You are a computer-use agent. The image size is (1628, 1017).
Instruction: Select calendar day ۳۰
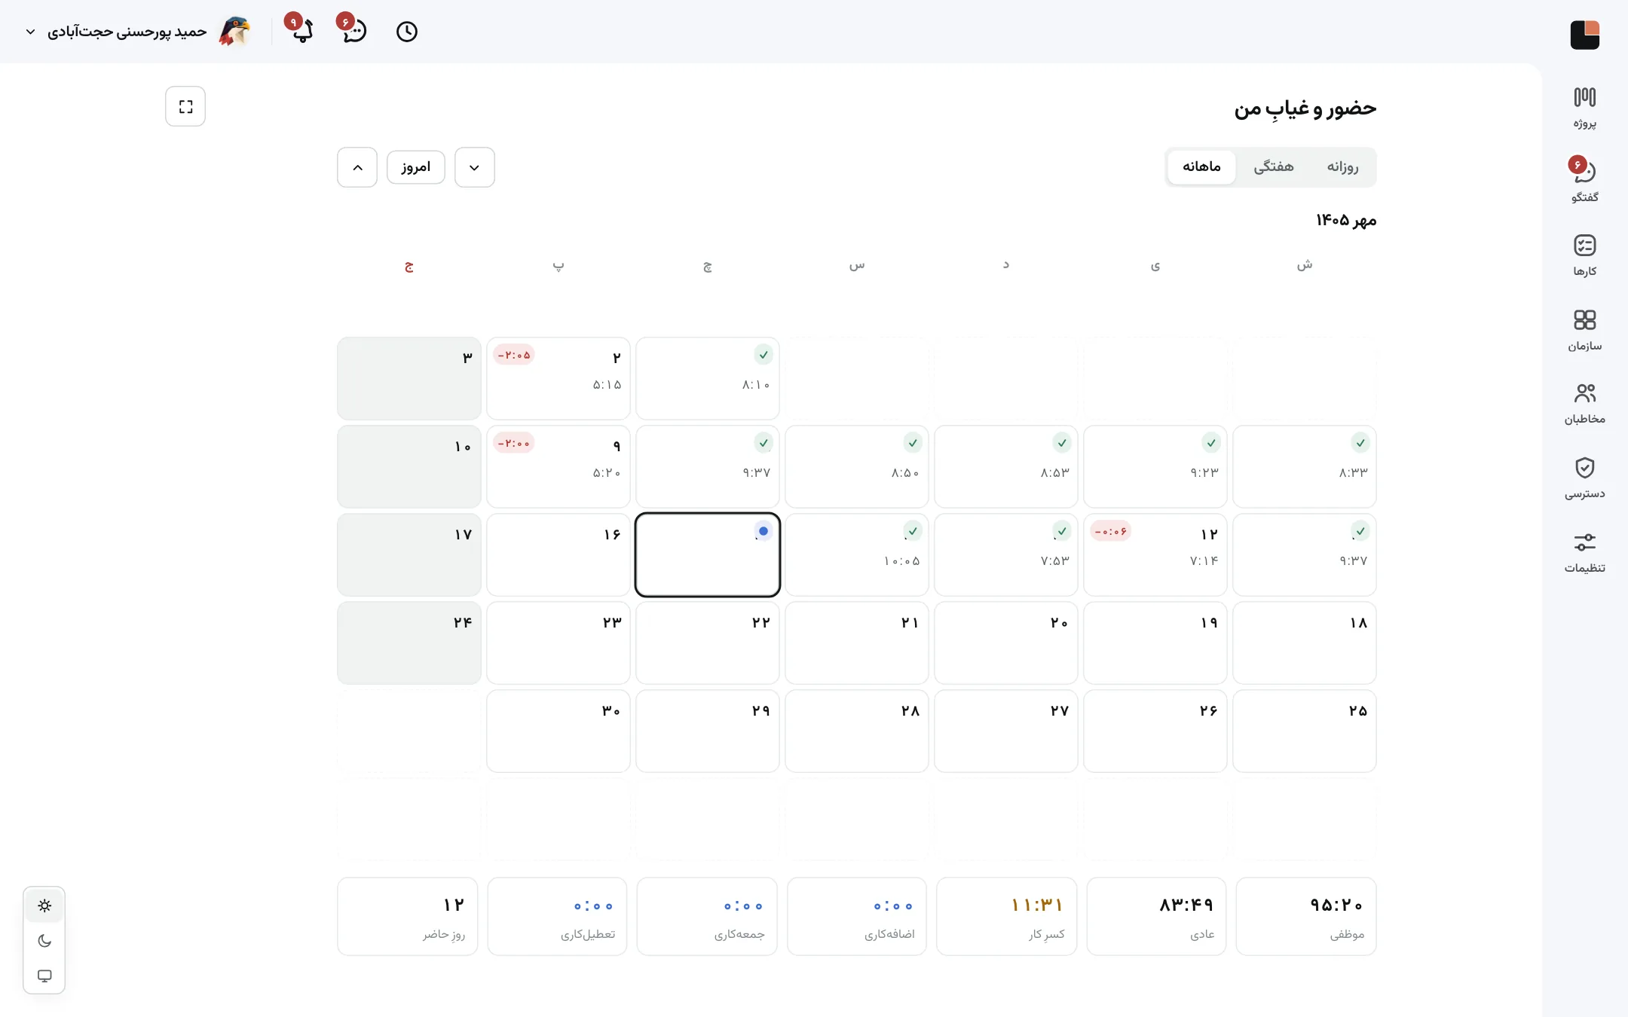tap(558, 731)
